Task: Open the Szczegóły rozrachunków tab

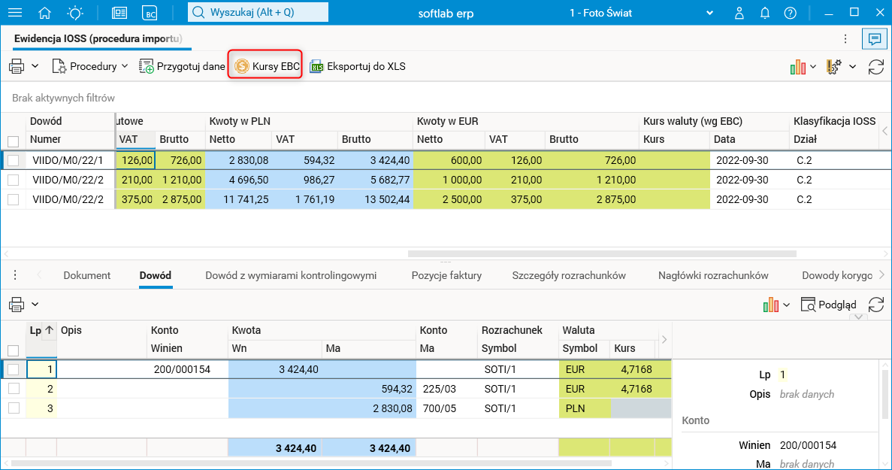Action: [x=568, y=275]
